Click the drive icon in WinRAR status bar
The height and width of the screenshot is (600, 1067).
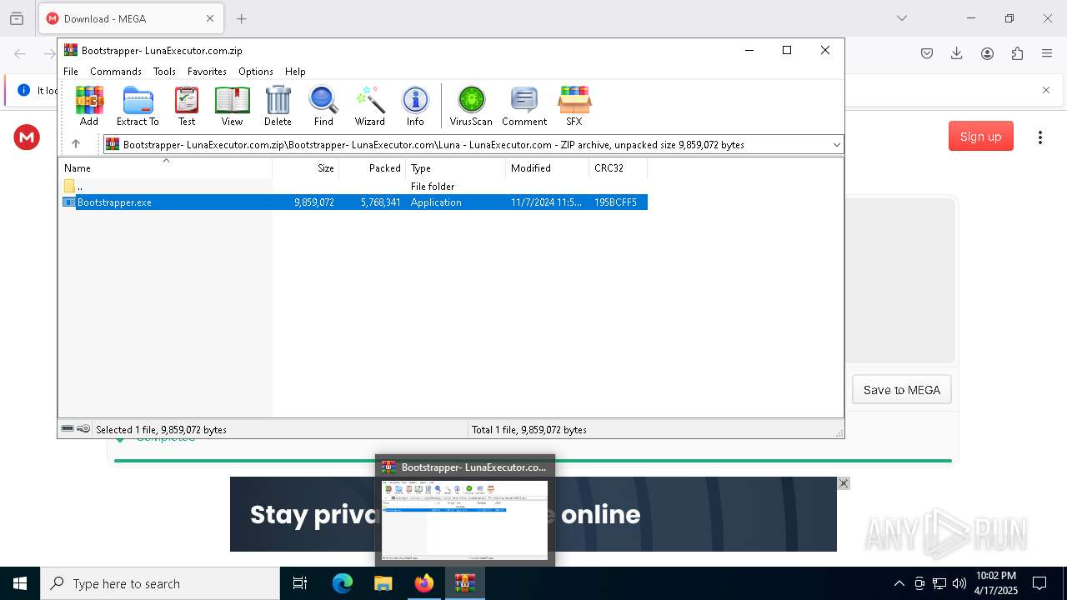[68, 429]
